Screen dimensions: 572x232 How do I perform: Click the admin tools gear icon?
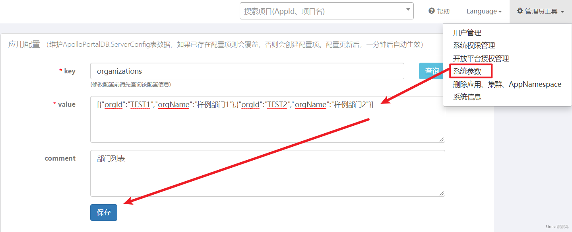click(520, 11)
